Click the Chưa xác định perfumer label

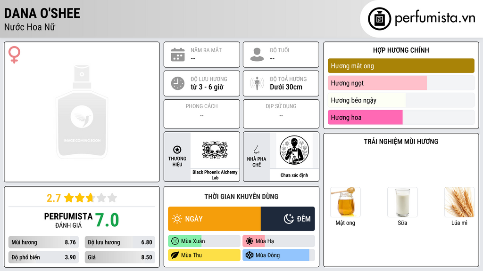294,175
